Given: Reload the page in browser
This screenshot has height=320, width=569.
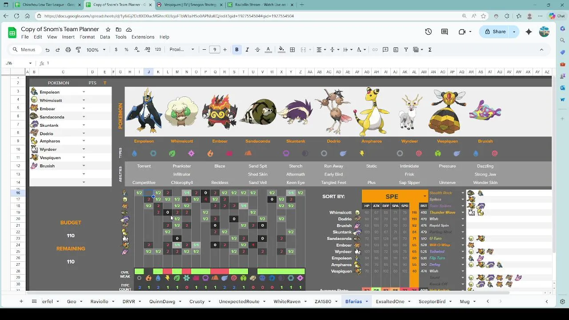Looking at the screenshot, I should click(x=16, y=16).
